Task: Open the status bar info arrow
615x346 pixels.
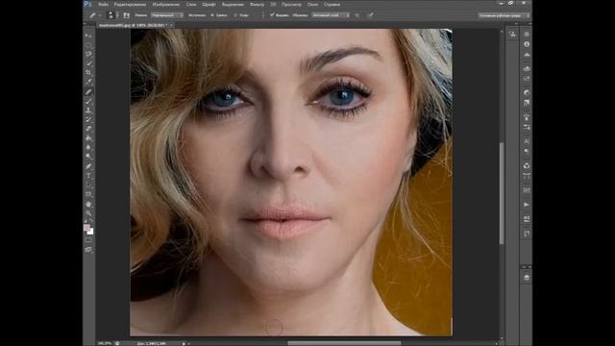Action: coord(184,343)
